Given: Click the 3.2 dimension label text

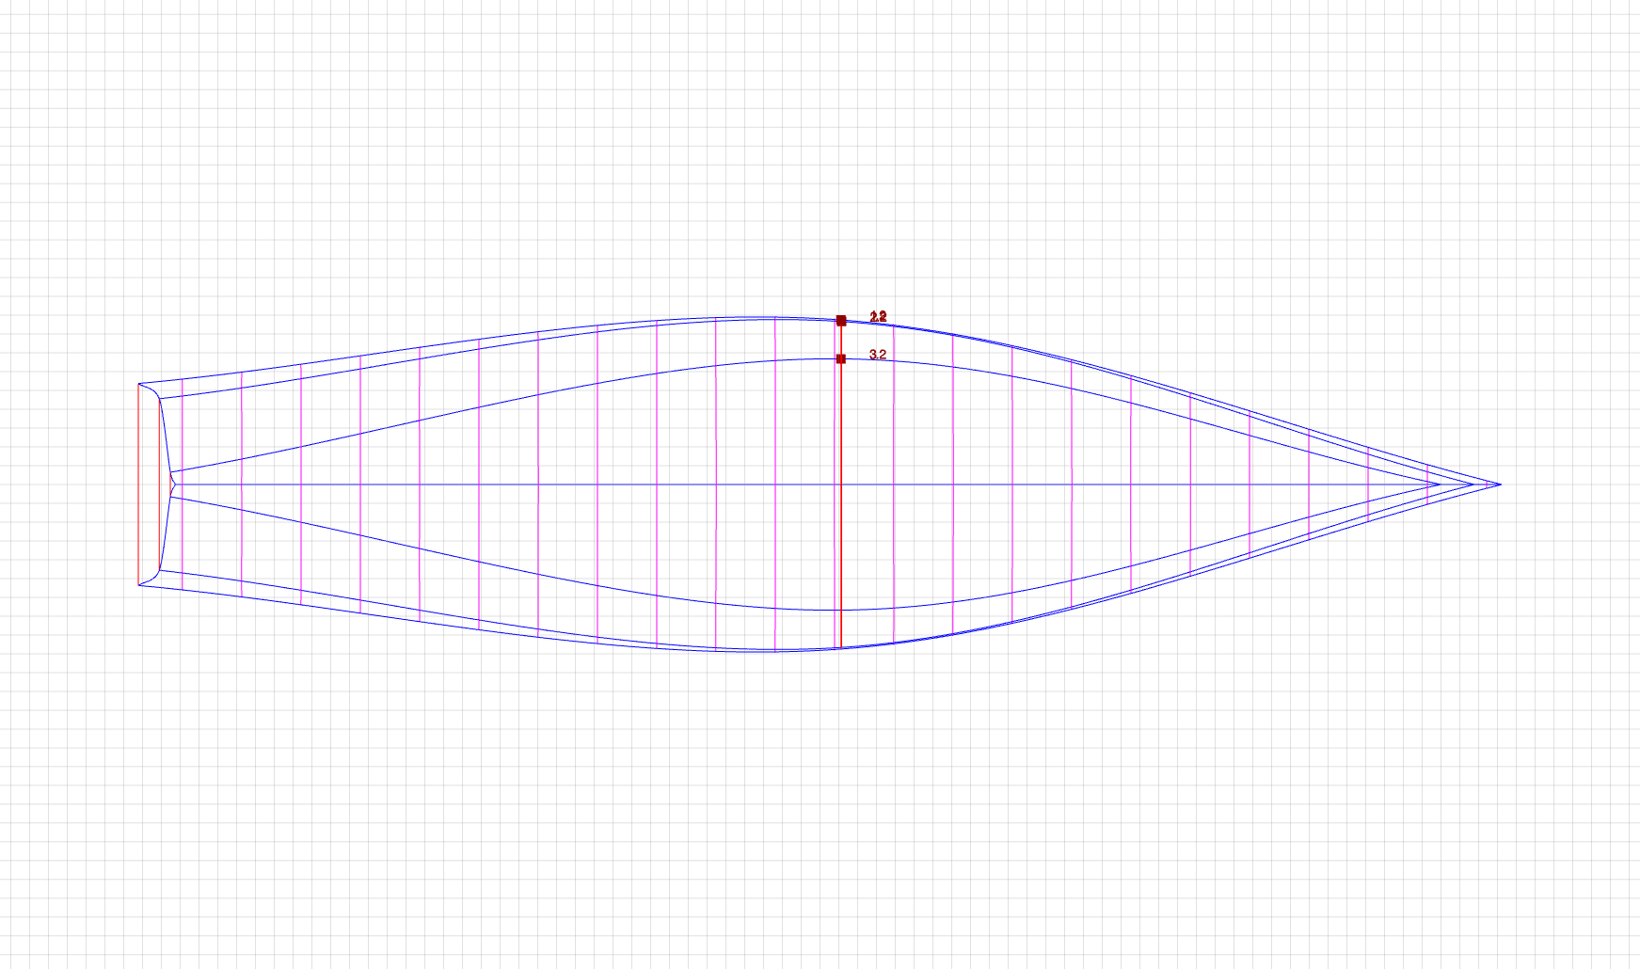Looking at the screenshot, I should pos(878,355).
